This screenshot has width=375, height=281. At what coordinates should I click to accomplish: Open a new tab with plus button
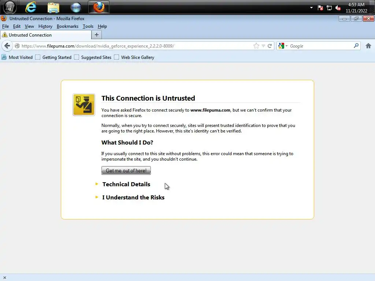click(x=97, y=35)
